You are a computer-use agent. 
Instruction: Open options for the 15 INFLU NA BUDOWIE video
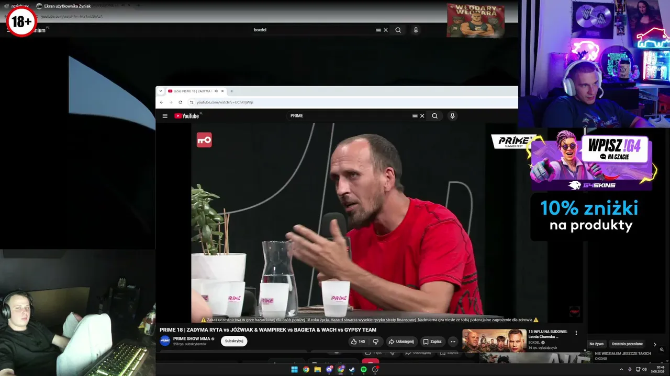click(576, 333)
